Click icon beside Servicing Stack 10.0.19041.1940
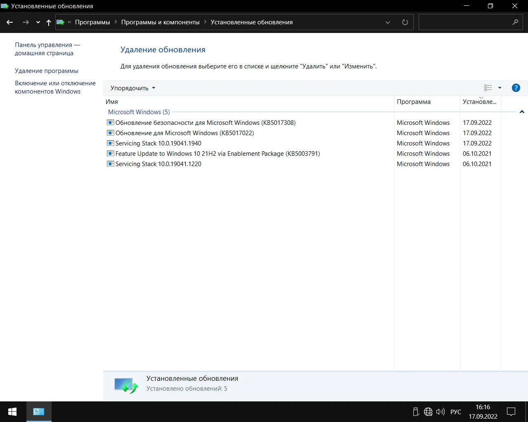The image size is (528, 422). click(110, 143)
